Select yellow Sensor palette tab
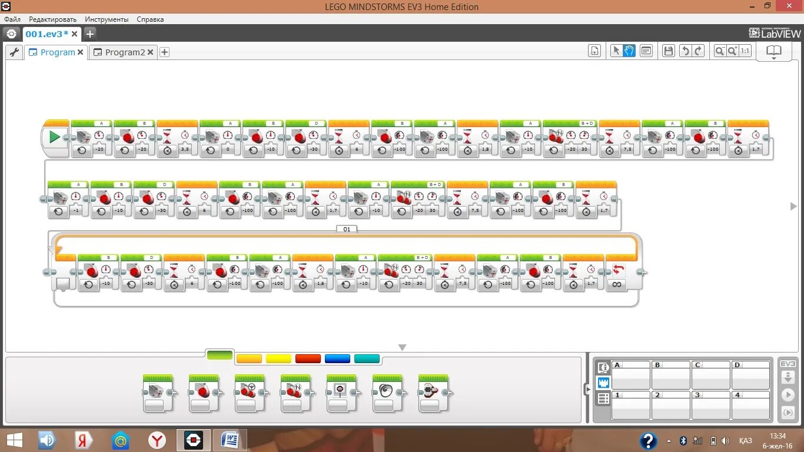The height and width of the screenshot is (452, 804). click(278, 358)
